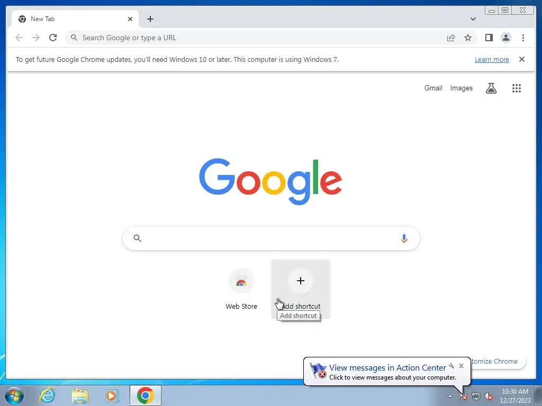The width and height of the screenshot is (542, 406).
Task: Click the Customize Chrome button
Action: pos(498,361)
